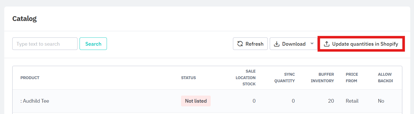Viewport: 414px width, 114px height.
Task: Open the Audhild Tee product row
Action: tap(207, 101)
